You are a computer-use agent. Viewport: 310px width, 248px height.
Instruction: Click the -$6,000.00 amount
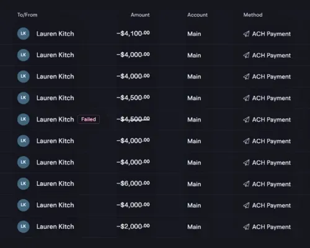coord(133,184)
